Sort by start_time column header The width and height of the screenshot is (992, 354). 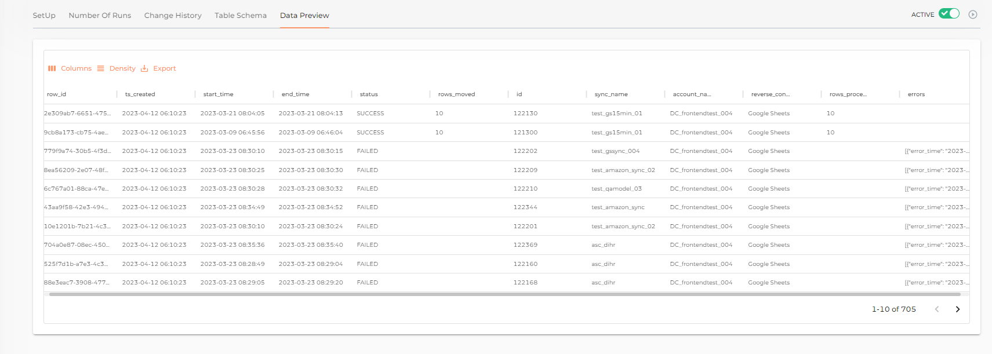click(218, 94)
